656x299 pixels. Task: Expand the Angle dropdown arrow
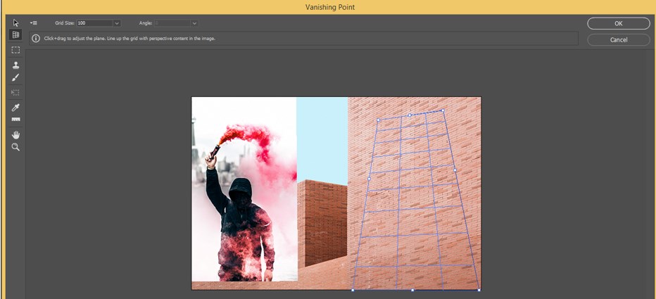point(194,23)
